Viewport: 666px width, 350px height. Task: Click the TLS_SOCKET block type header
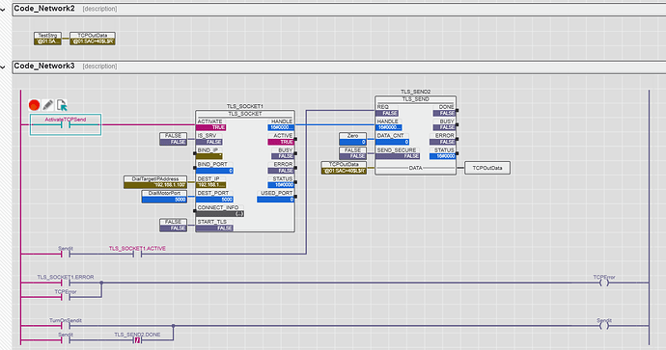(x=245, y=114)
